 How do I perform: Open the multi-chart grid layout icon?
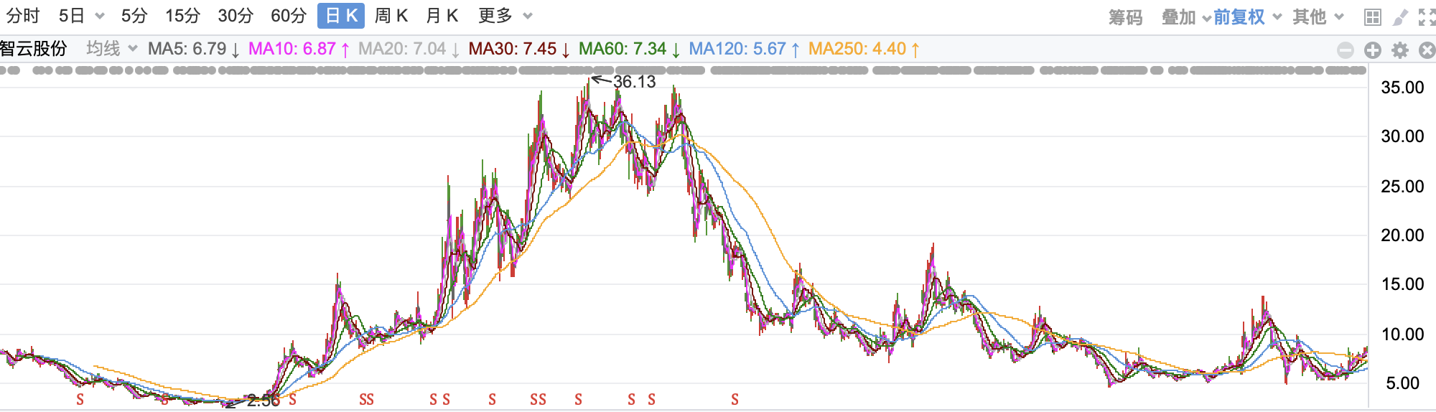[1372, 17]
